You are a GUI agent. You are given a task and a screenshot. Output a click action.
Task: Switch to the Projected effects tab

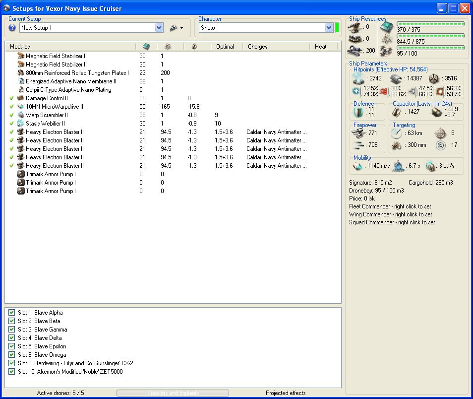[286, 393]
